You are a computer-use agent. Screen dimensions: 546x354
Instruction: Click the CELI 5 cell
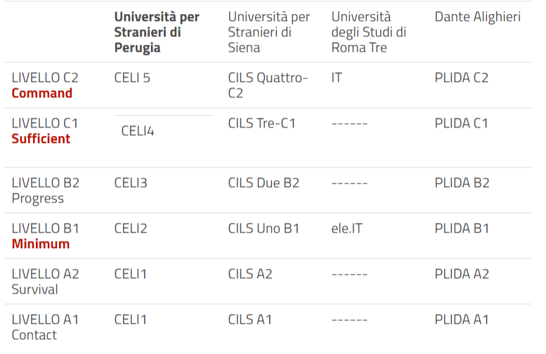coord(132,78)
